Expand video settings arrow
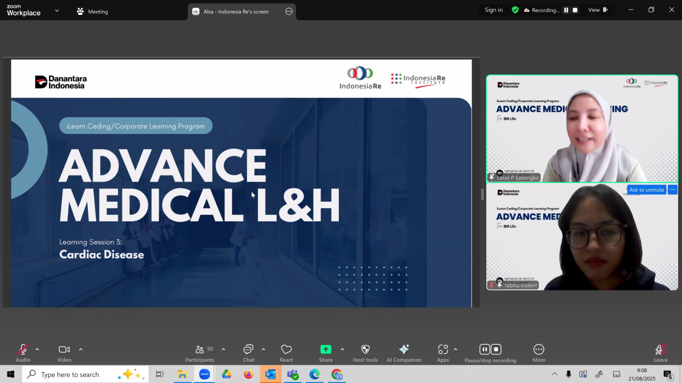 point(81,349)
